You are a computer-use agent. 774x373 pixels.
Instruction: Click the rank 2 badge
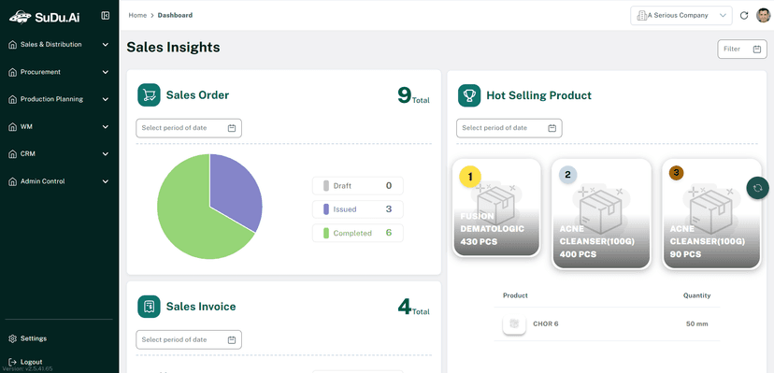click(x=567, y=175)
